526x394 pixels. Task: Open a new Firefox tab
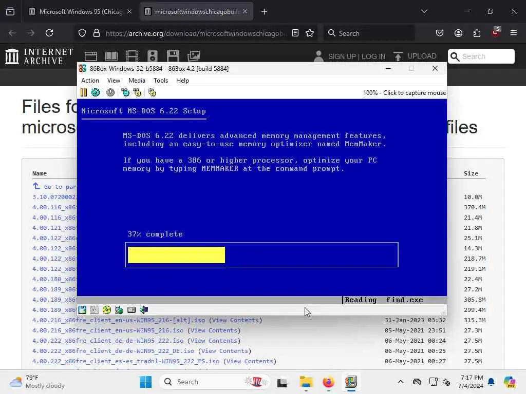click(x=265, y=12)
